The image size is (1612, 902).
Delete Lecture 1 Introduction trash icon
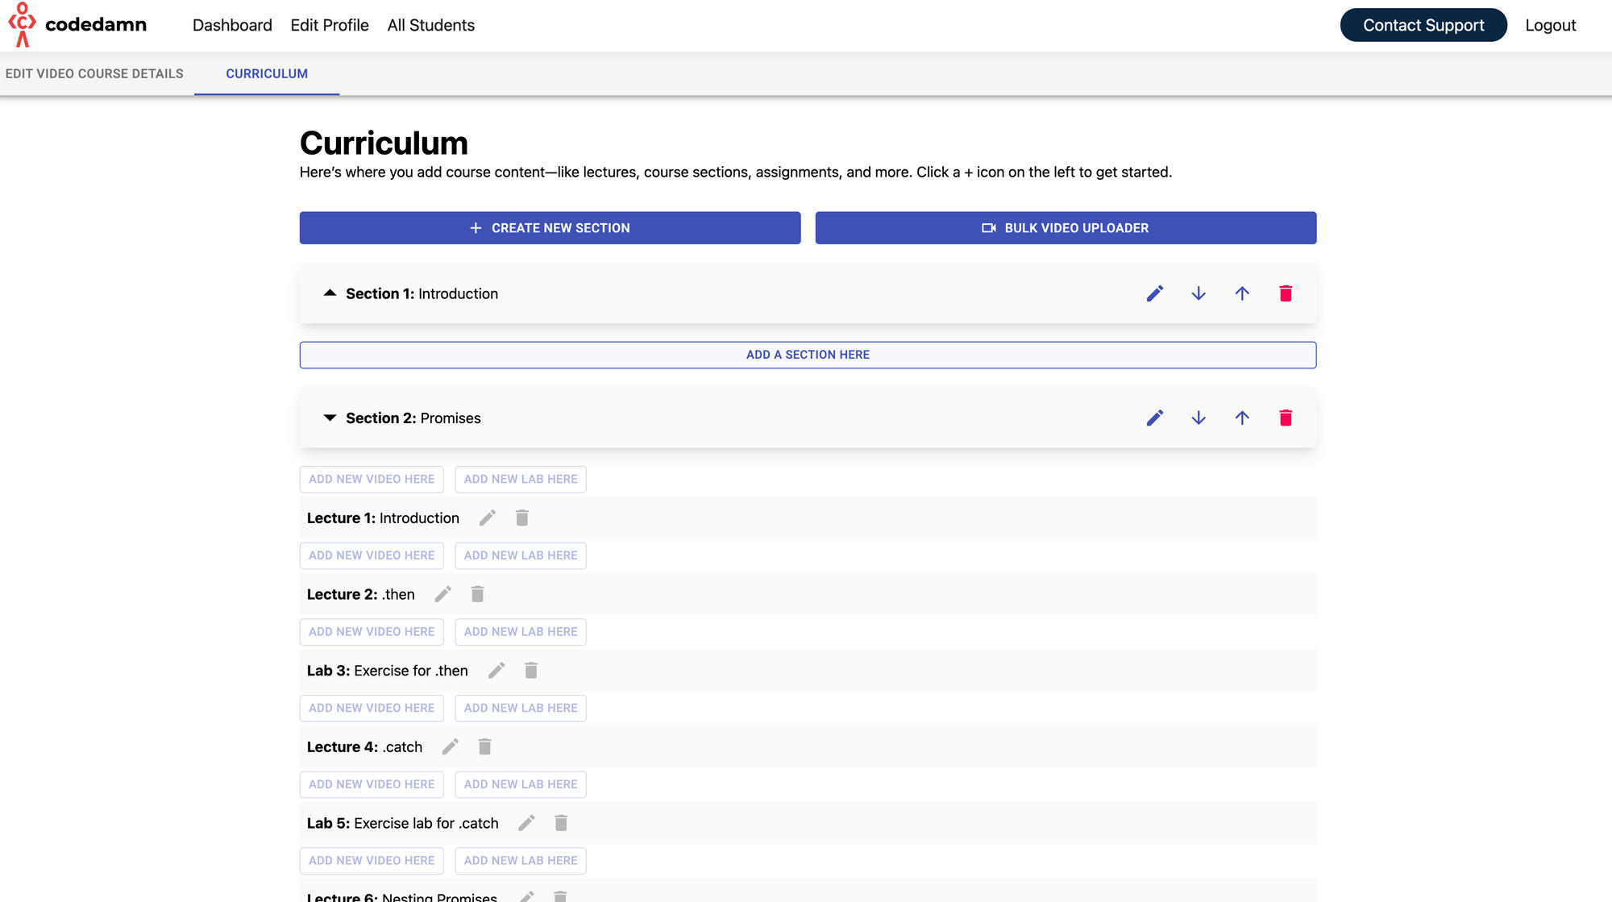point(522,518)
